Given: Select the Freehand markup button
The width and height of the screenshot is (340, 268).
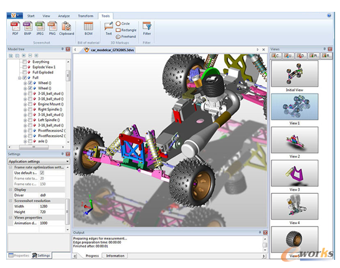Looking at the screenshot, I should tap(126, 37).
